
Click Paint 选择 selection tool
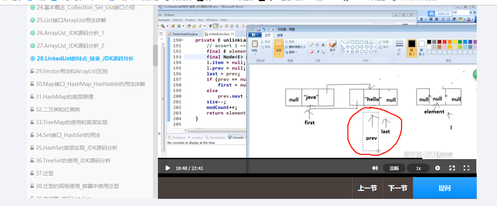point(279,48)
